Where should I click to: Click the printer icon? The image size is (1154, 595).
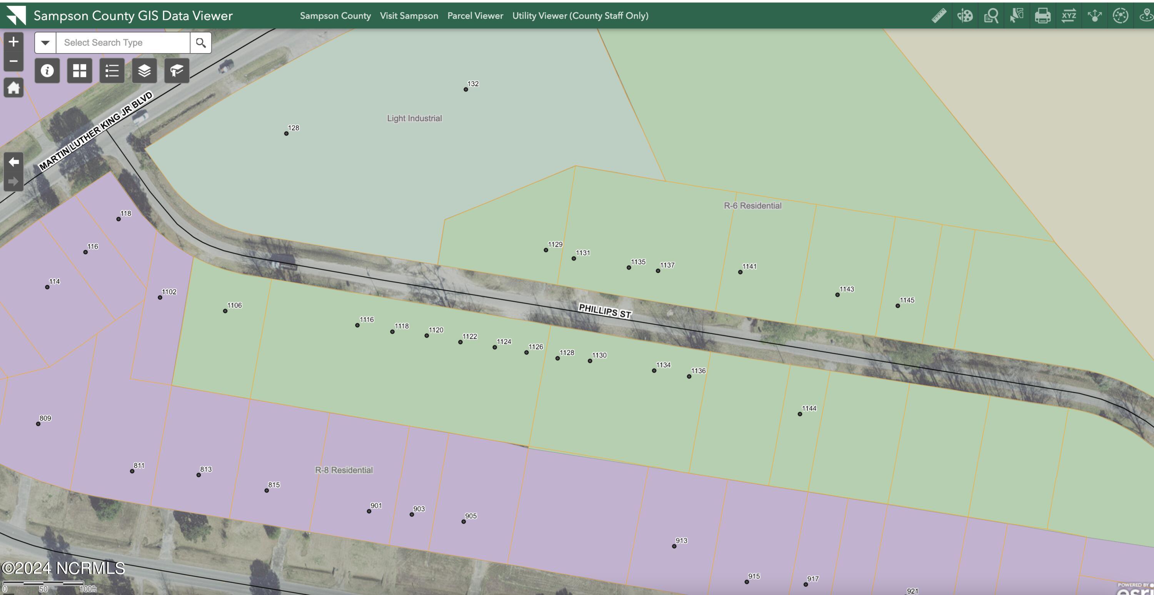tap(1042, 16)
